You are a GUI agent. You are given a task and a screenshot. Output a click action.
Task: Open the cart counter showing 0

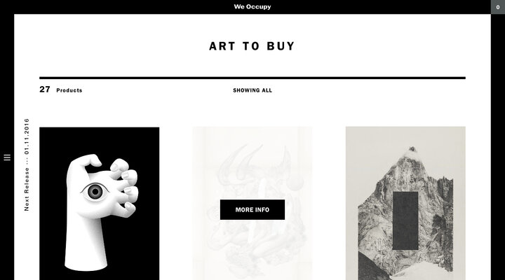click(x=498, y=7)
